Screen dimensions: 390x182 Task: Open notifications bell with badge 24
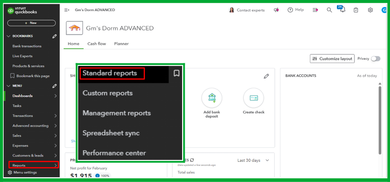click(x=342, y=9)
